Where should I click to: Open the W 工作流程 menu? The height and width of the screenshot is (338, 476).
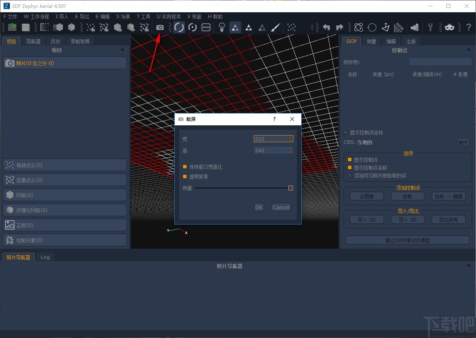[36, 16]
